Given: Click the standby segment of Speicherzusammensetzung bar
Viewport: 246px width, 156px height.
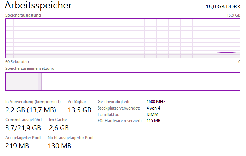Looking at the screenshot, I should (59, 81).
